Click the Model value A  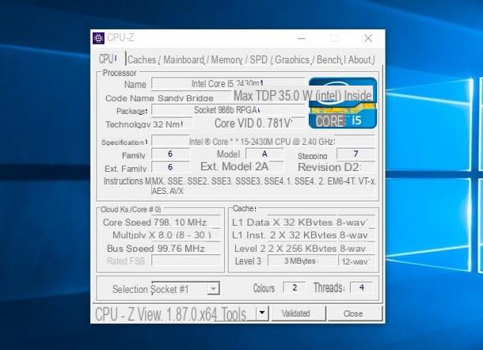(264, 154)
